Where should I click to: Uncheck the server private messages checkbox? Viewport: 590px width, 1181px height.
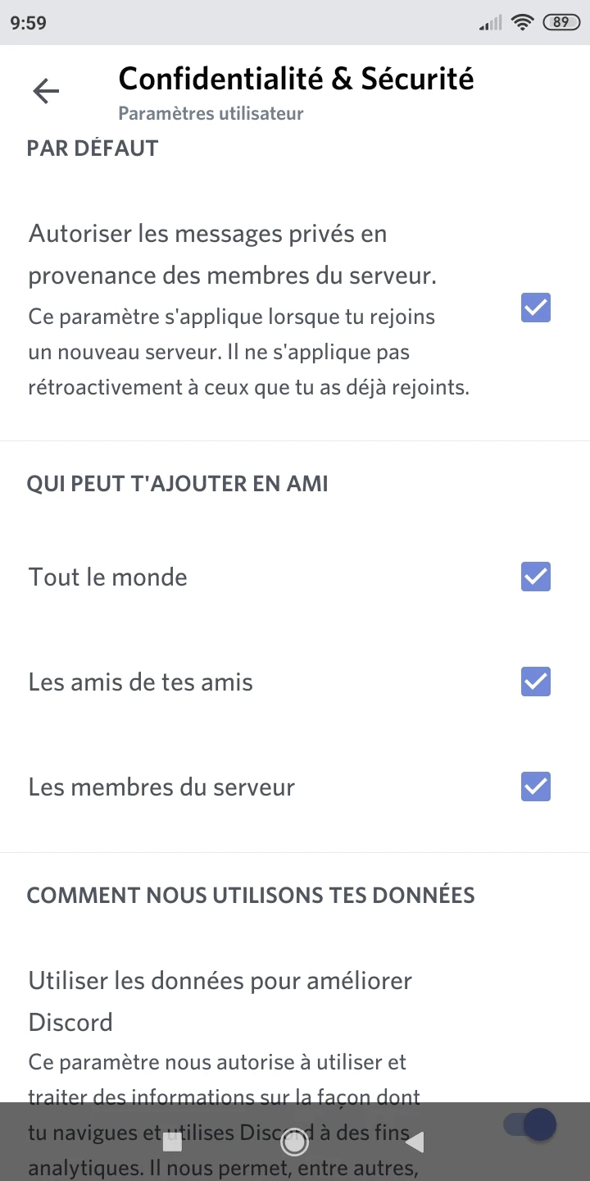(x=536, y=308)
